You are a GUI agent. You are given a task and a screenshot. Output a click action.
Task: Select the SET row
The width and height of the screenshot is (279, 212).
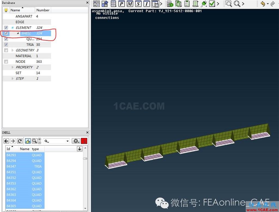[27, 73]
